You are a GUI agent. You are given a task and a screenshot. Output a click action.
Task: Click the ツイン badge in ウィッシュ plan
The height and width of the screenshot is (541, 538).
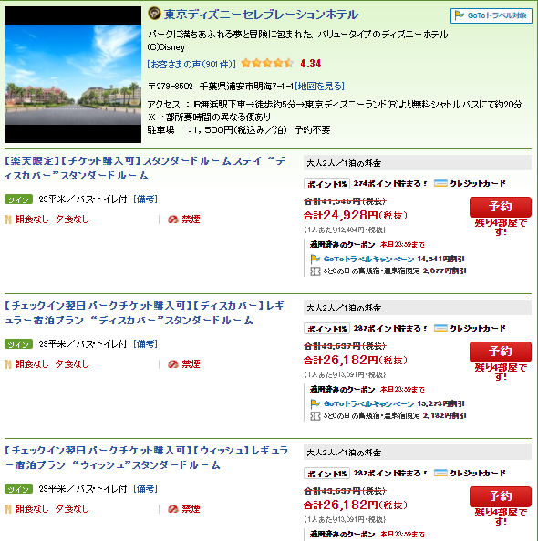(x=18, y=489)
